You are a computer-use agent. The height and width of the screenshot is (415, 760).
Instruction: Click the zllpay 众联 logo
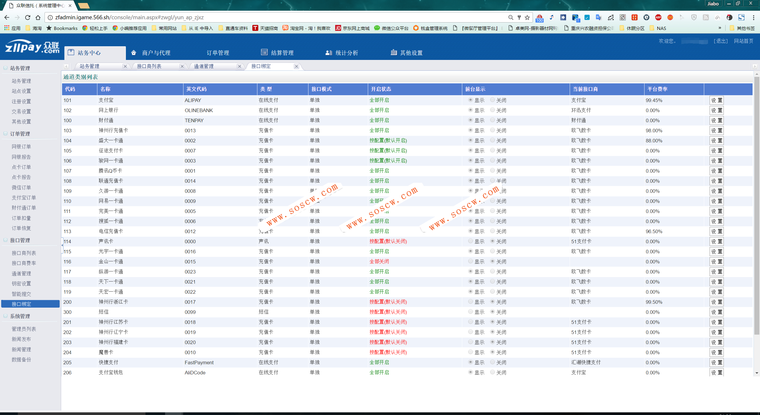coord(32,47)
